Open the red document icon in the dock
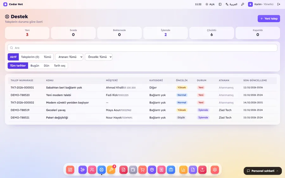 click(123, 170)
